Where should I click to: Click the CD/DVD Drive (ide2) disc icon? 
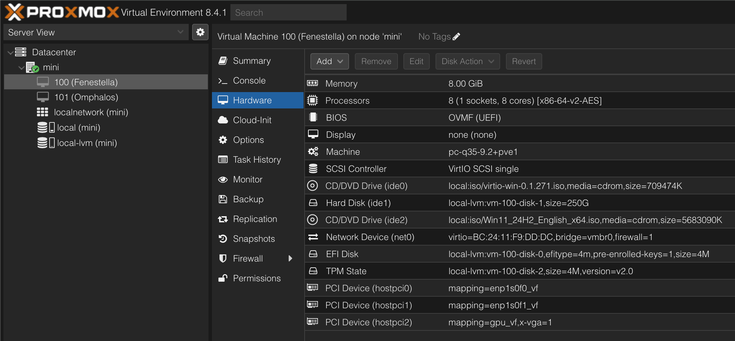coord(312,220)
